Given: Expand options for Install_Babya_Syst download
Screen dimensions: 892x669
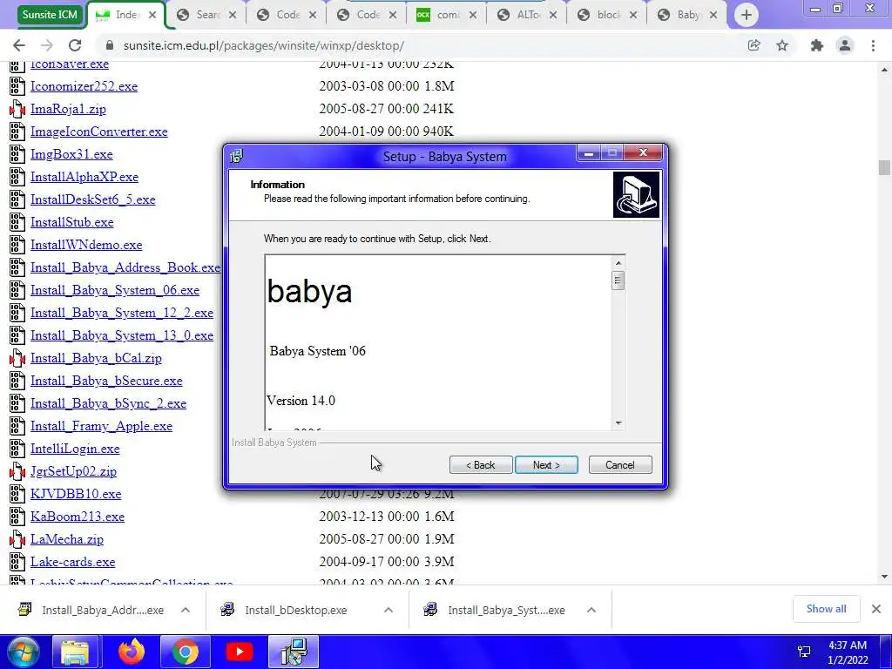Looking at the screenshot, I should click(591, 610).
